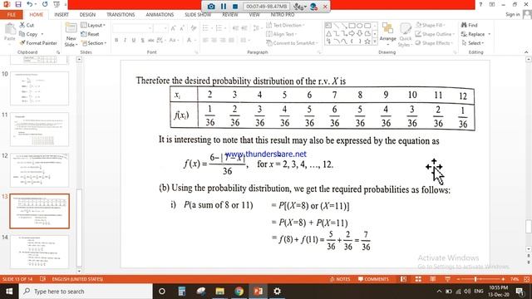The image size is (532, 299).
Task: Open the Shape Effects dropdown
Action: (x=434, y=43)
